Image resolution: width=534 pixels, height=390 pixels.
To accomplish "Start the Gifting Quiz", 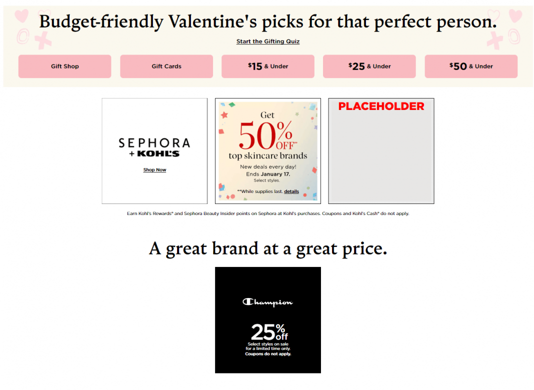I will coord(268,41).
